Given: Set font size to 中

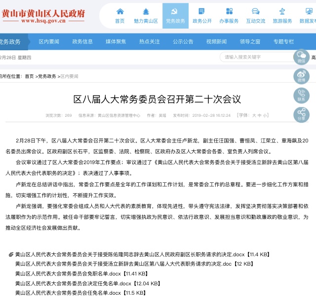Looking at the screenshot, I should (x=259, y=115).
